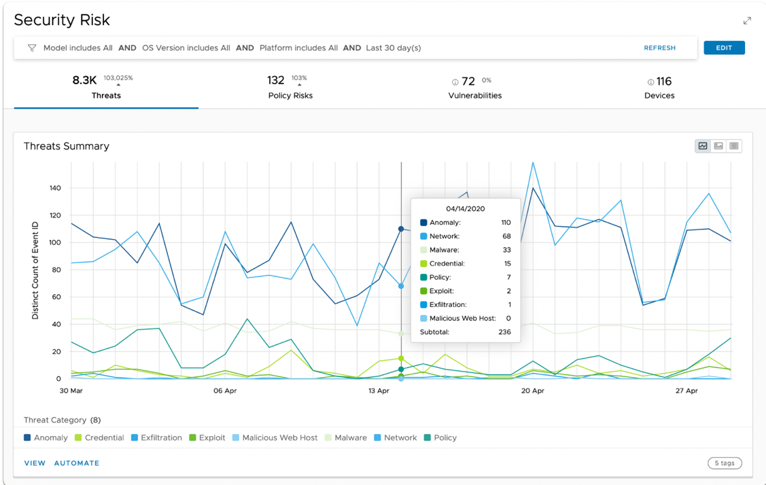
Task: Switch chart to bar graph view
Action: (x=718, y=145)
